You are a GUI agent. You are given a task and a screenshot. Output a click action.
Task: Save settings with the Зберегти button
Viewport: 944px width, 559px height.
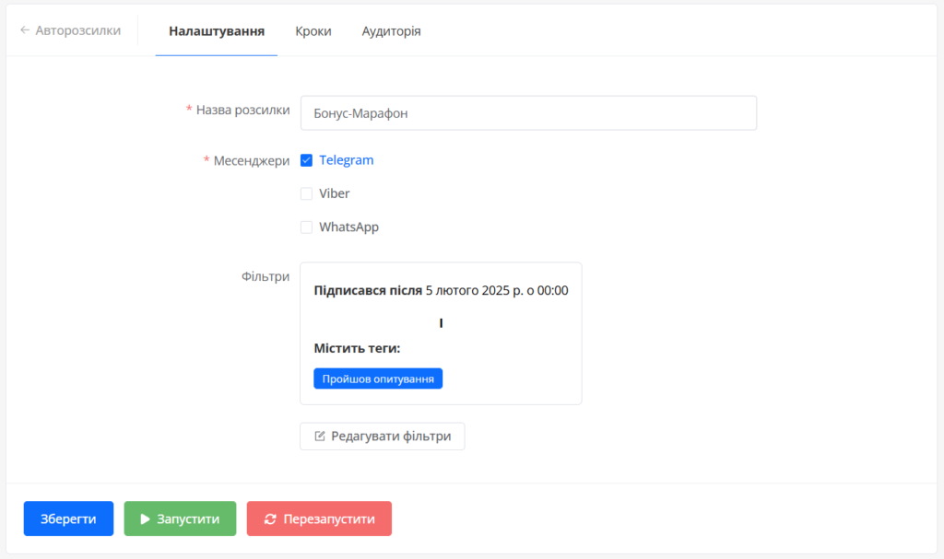68,518
